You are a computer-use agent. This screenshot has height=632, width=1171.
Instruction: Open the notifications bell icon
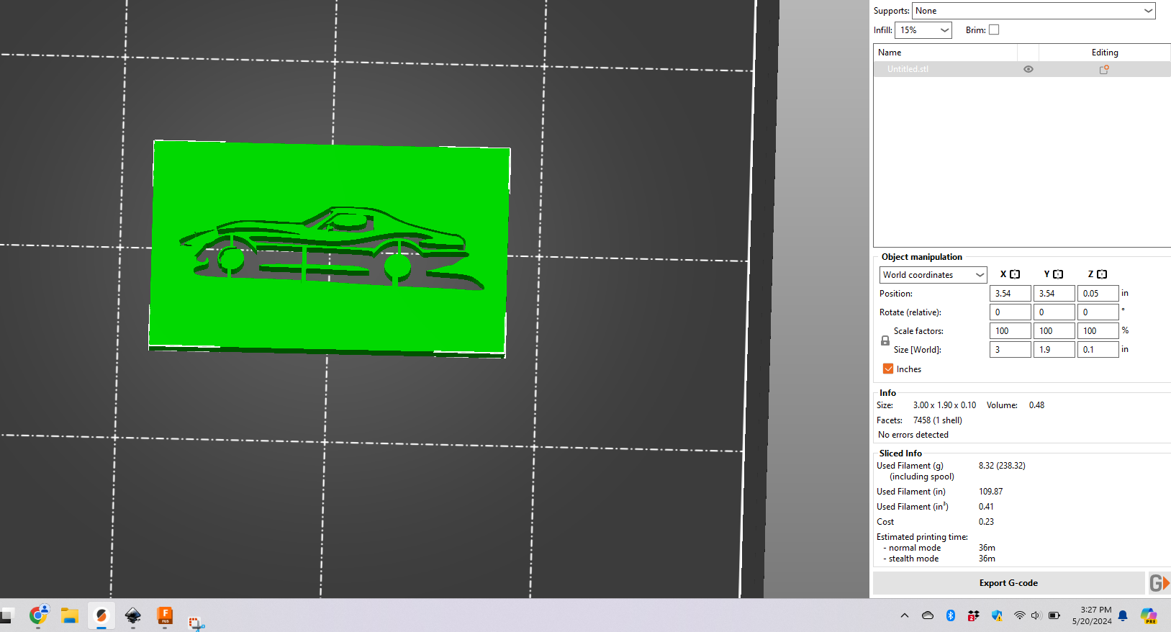(x=1123, y=615)
